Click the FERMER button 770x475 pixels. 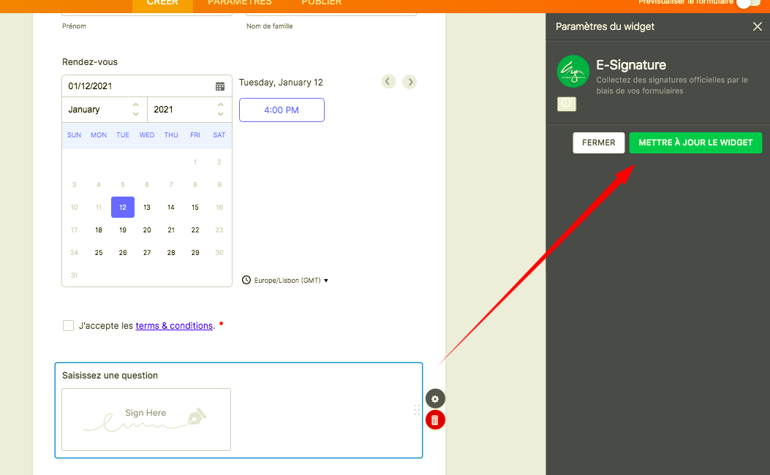click(599, 142)
